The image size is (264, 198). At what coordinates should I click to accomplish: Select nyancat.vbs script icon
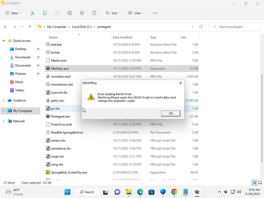coord(48,93)
